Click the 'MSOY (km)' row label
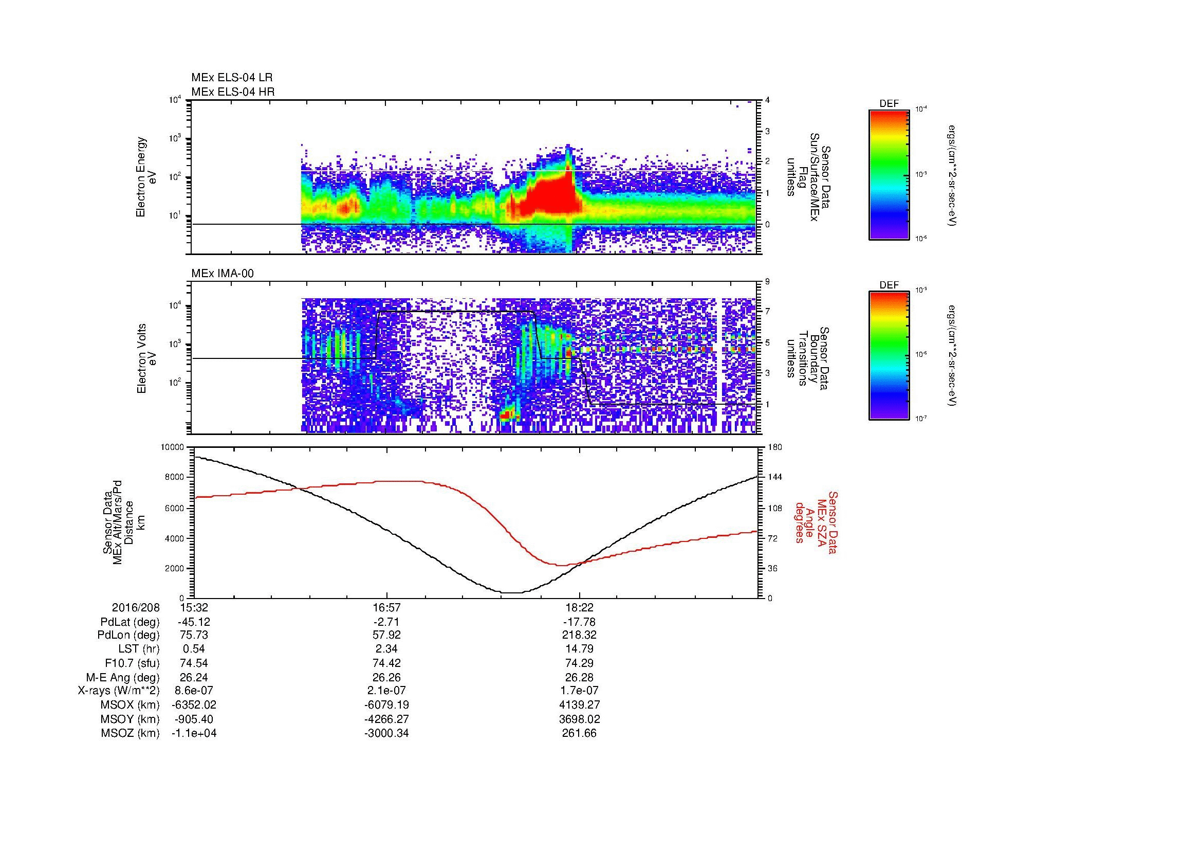 coord(131,719)
